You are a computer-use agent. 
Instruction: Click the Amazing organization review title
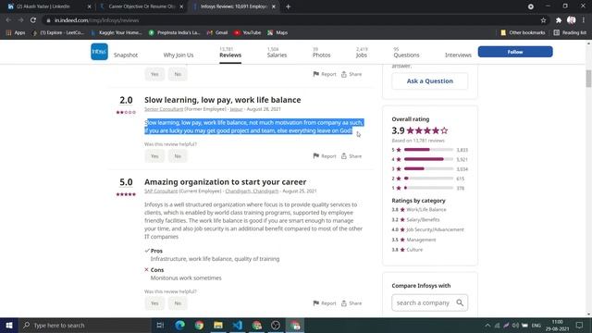(225, 182)
